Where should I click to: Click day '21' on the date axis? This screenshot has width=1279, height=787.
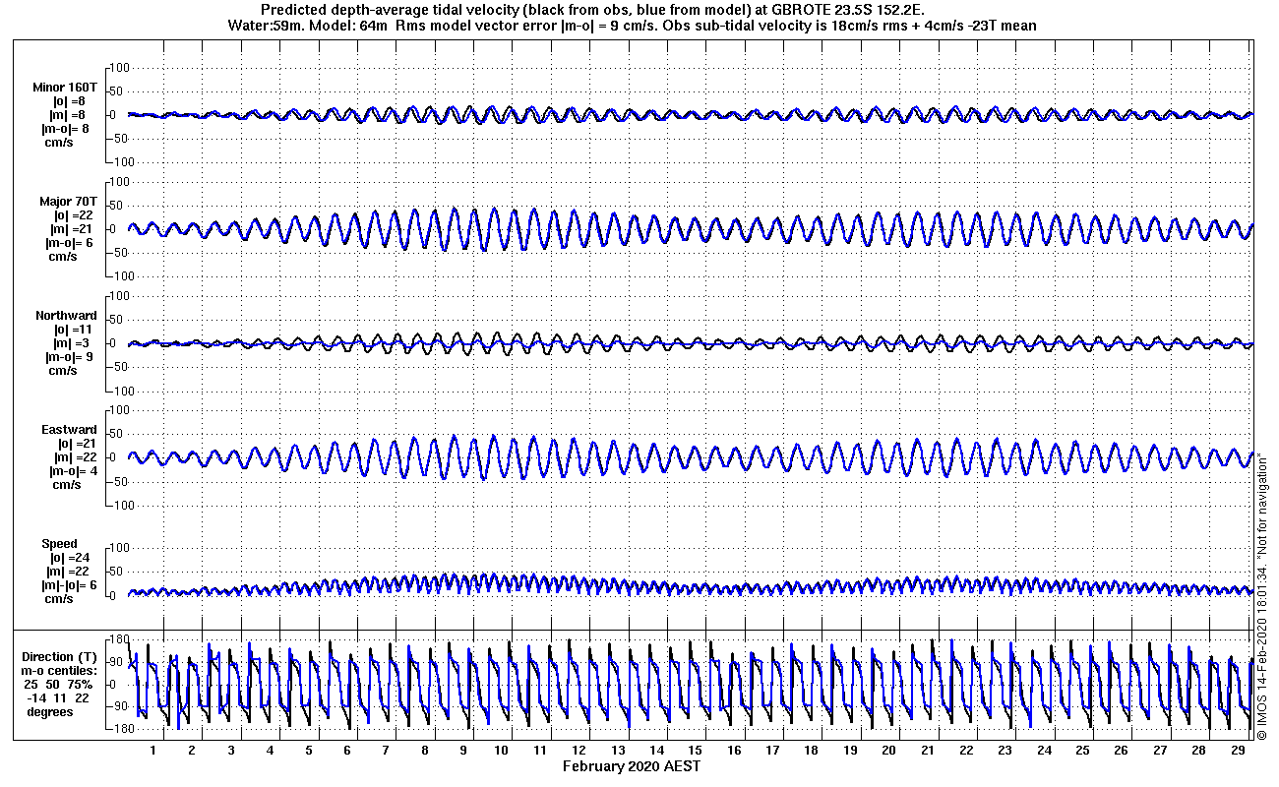(x=928, y=751)
